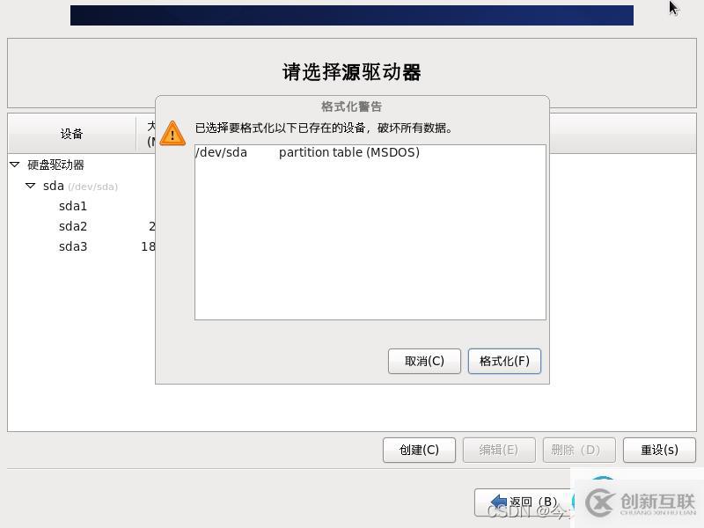
Task: Click the 格式化警告 dialog title
Action: 351,106
